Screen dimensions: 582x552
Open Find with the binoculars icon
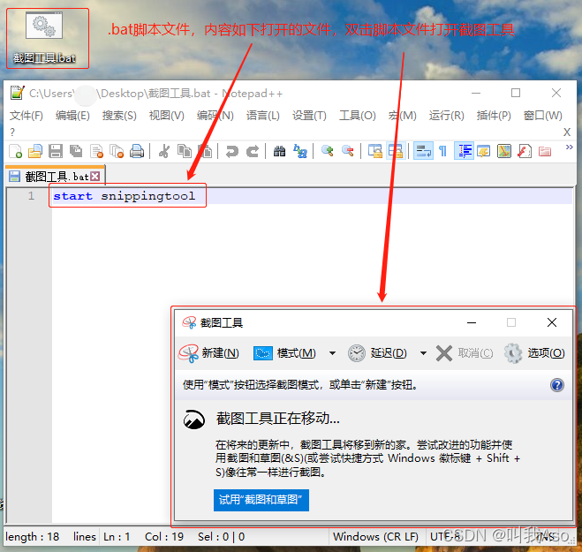pos(279,151)
